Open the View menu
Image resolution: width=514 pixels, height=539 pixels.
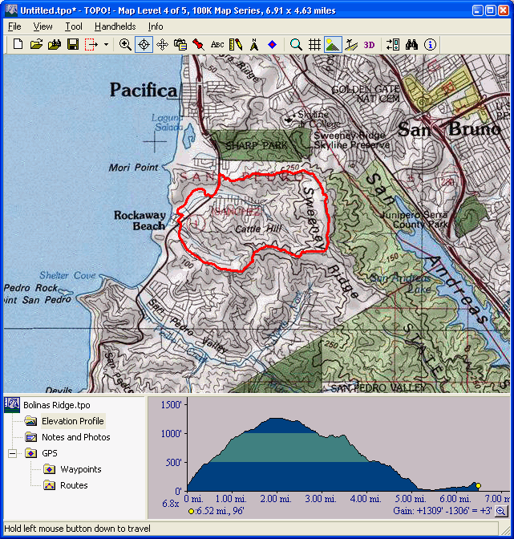[x=42, y=26]
